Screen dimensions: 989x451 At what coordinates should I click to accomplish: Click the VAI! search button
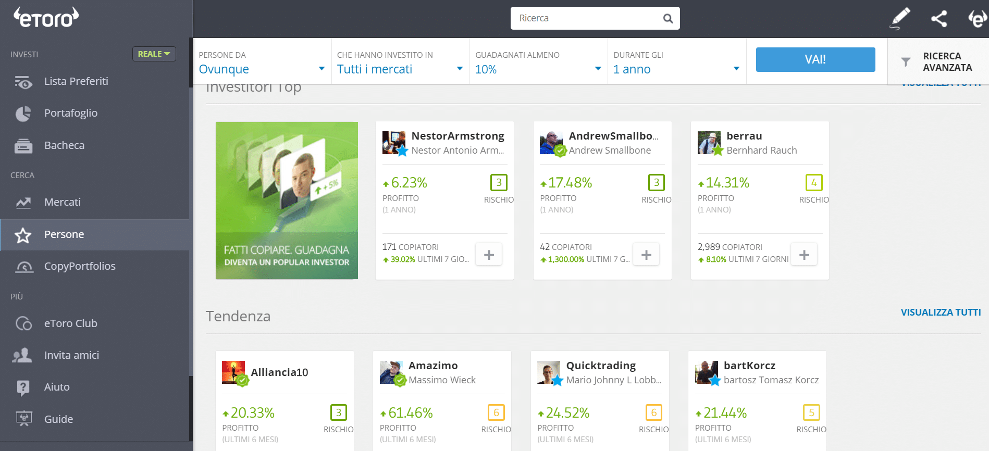(x=815, y=59)
